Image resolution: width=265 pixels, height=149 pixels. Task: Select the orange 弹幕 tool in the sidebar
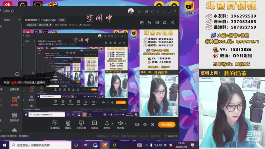(x=14, y=102)
